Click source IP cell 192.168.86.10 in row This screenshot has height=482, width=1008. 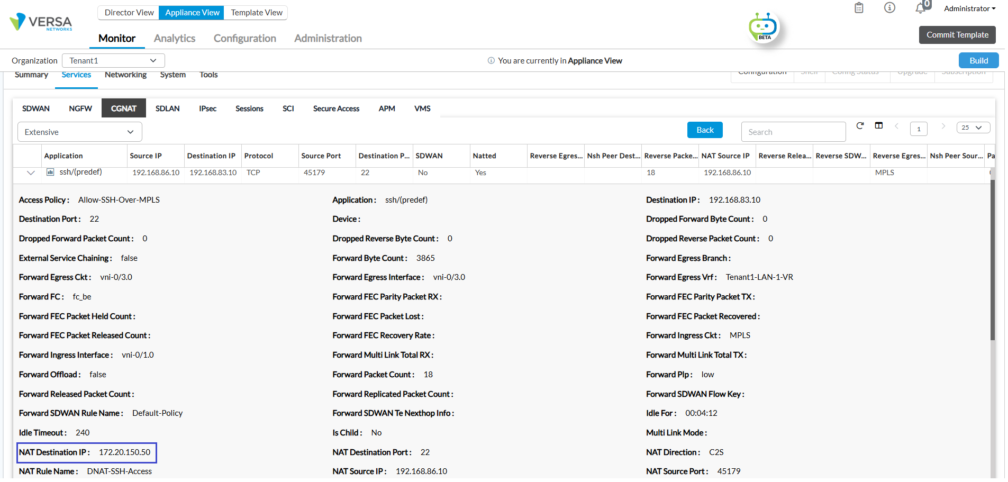coord(156,172)
